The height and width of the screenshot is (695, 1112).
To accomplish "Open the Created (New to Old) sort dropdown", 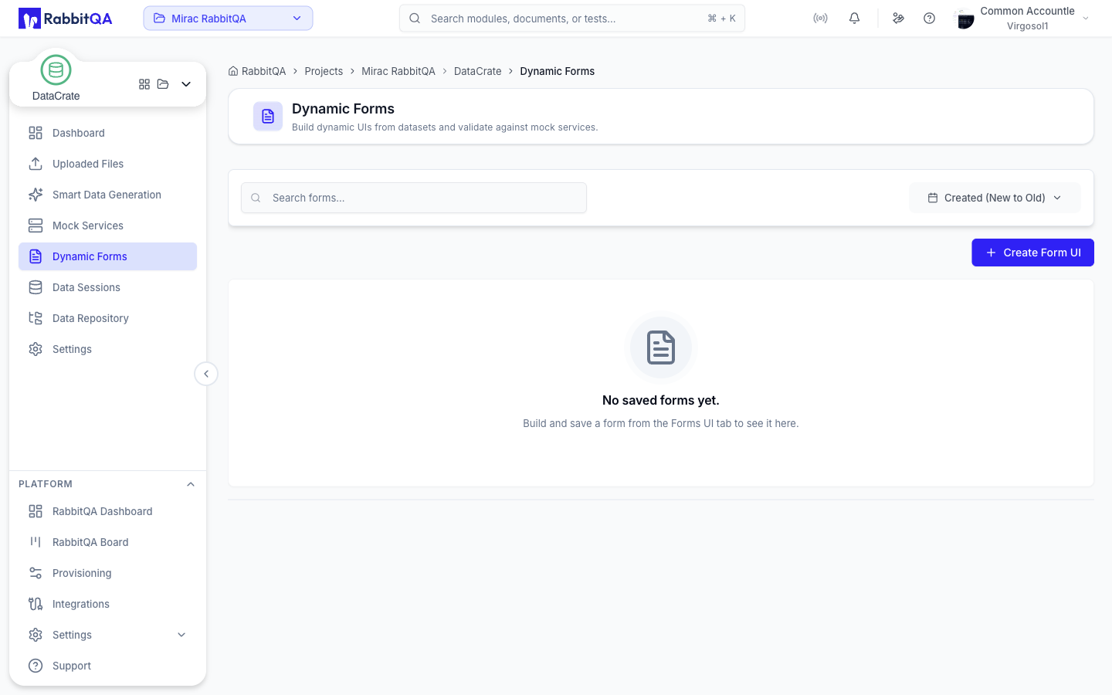I will (995, 198).
